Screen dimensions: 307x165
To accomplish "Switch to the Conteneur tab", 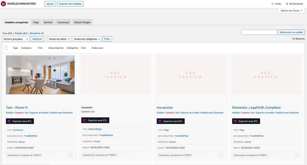I will pos(63,22).
